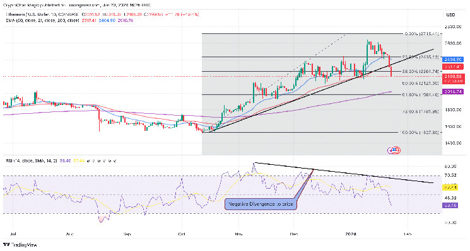Click the TradingView logo at bottom left
The width and height of the screenshot is (470, 251).
[x=20, y=245]
